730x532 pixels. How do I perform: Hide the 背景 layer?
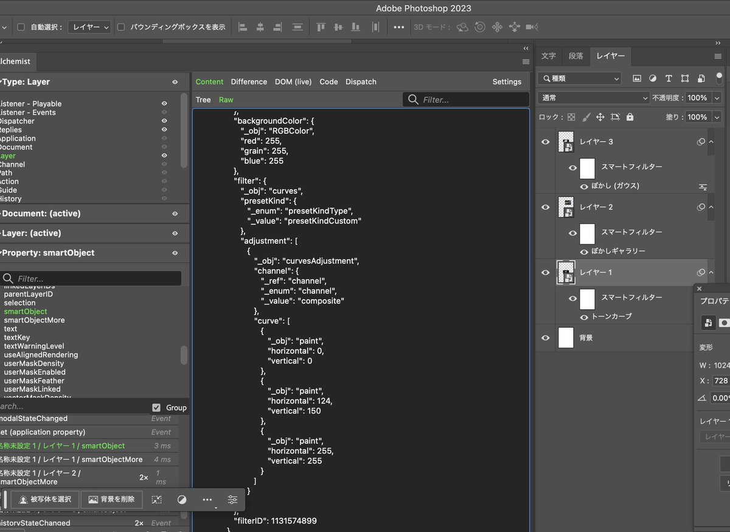545,337
